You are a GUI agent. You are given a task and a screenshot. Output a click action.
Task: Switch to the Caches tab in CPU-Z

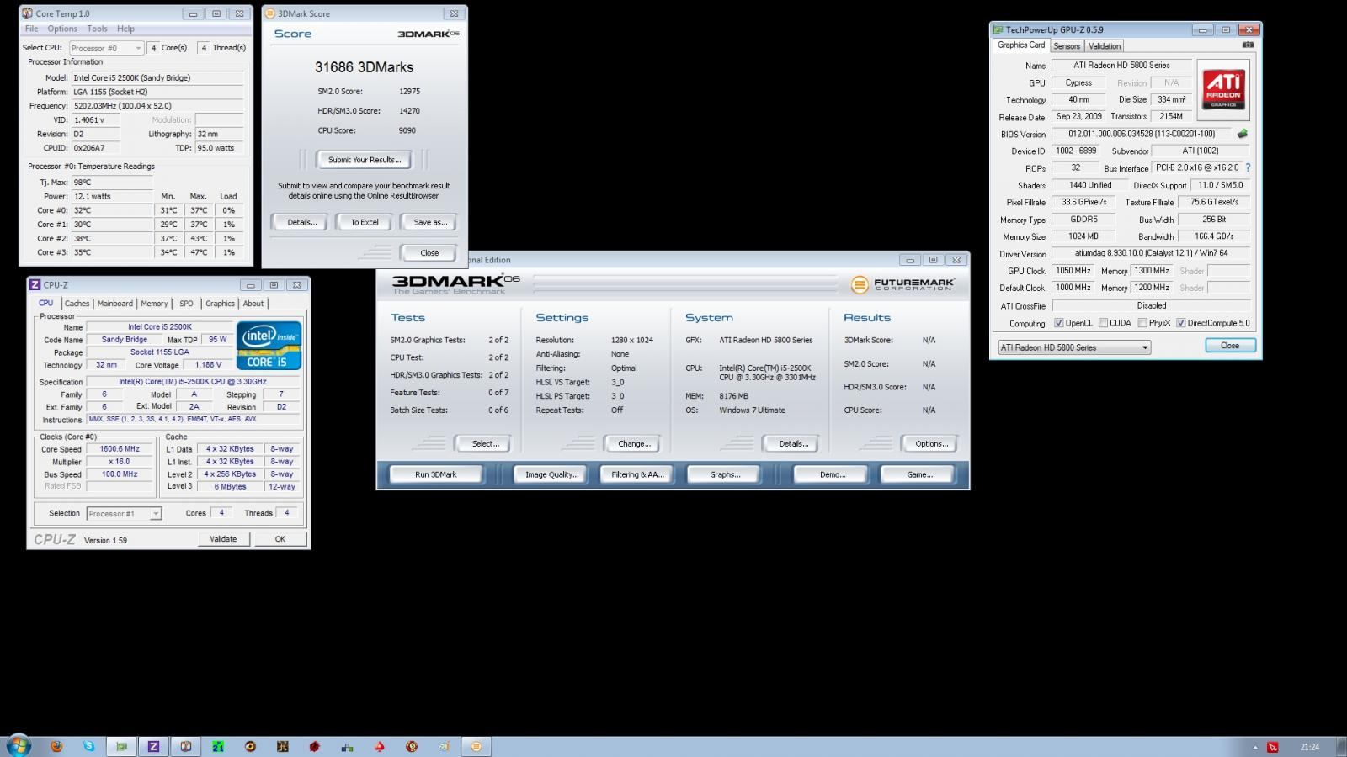pyautogui.click(x=77, y=304)
